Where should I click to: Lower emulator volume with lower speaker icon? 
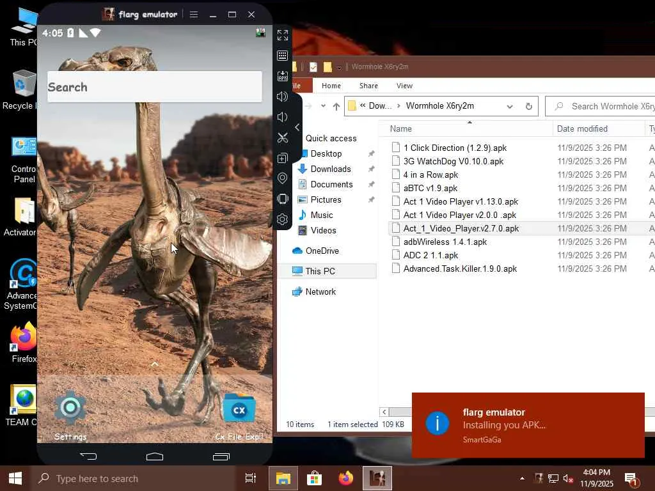[282, 117]
